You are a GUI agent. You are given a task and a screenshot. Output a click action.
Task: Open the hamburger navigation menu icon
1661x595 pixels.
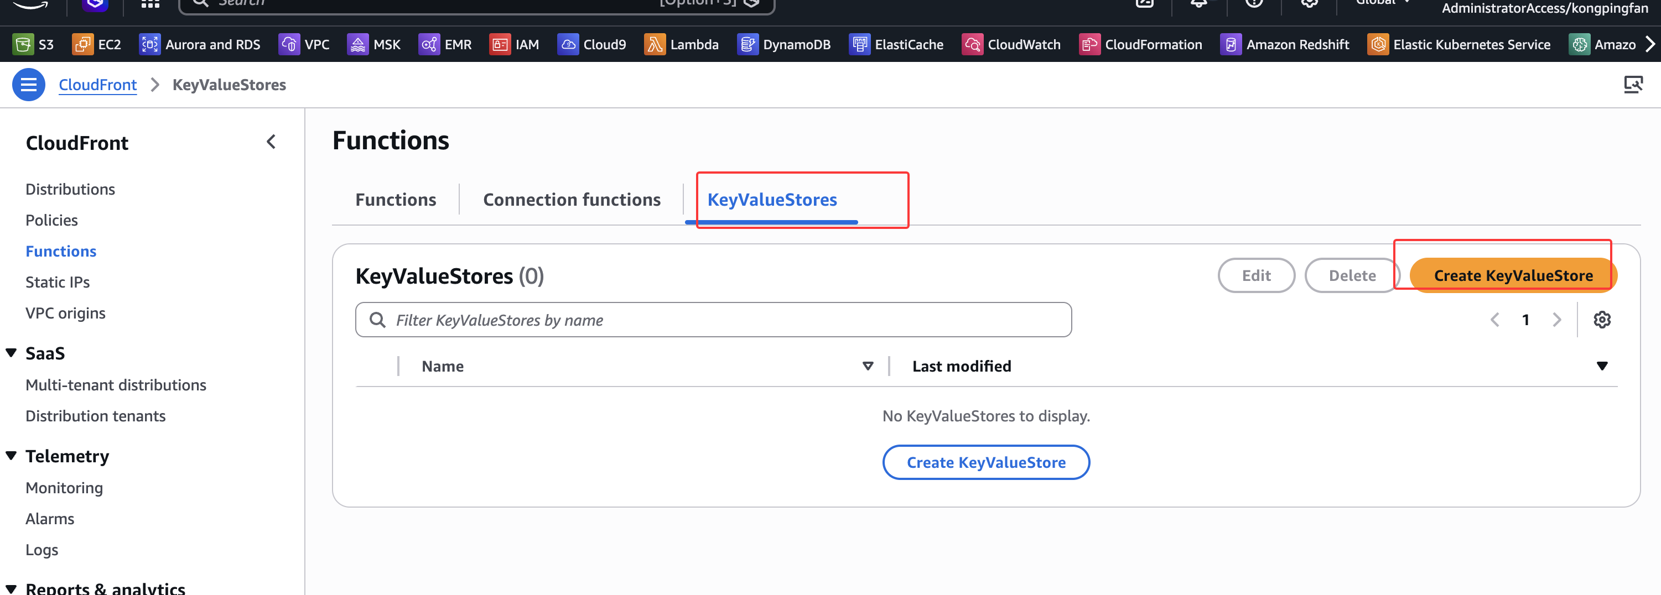tap(28, 85)
